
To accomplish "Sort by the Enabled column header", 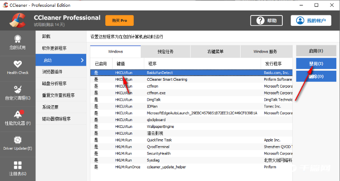I will [101, 64].
